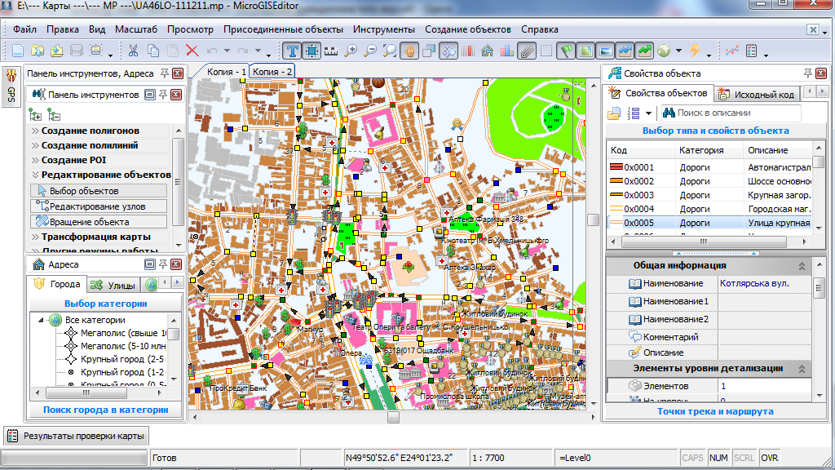The width and height of the screenshot is (835, 470).
Task: Open the Инструменты menu
Action: click(384, 29)
